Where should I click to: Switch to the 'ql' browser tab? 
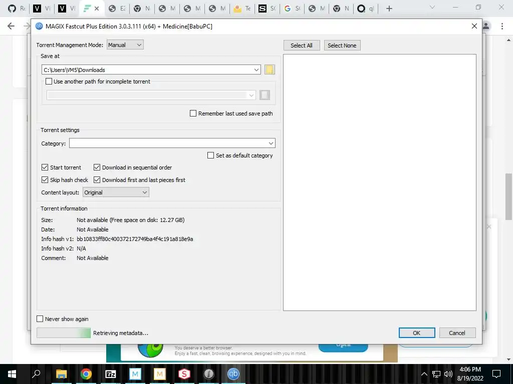365,8
